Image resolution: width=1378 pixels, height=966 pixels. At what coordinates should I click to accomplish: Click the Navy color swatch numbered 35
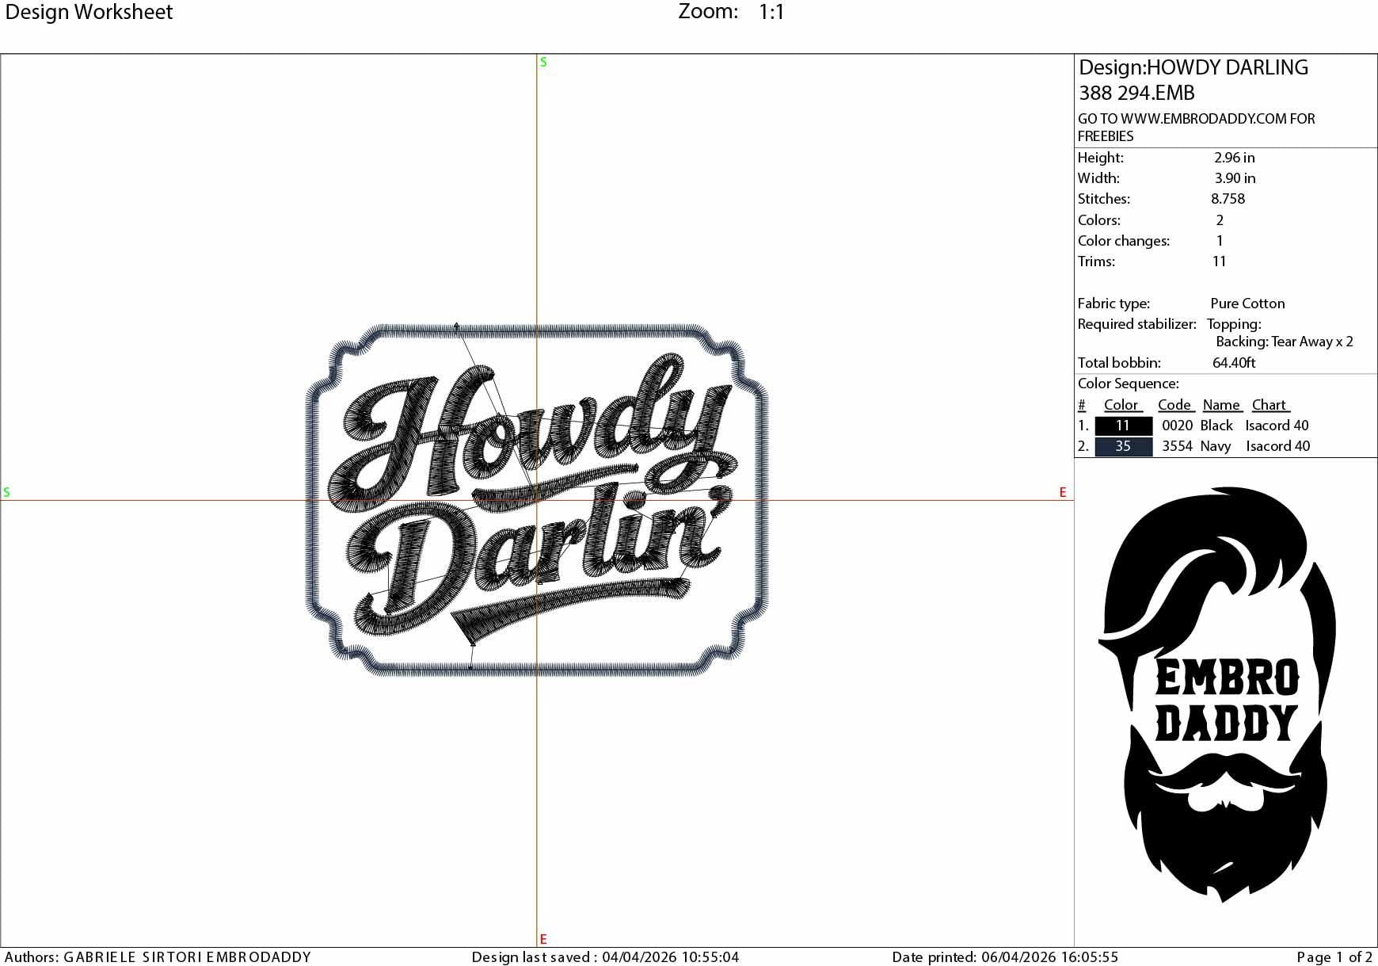point(1123,446)
